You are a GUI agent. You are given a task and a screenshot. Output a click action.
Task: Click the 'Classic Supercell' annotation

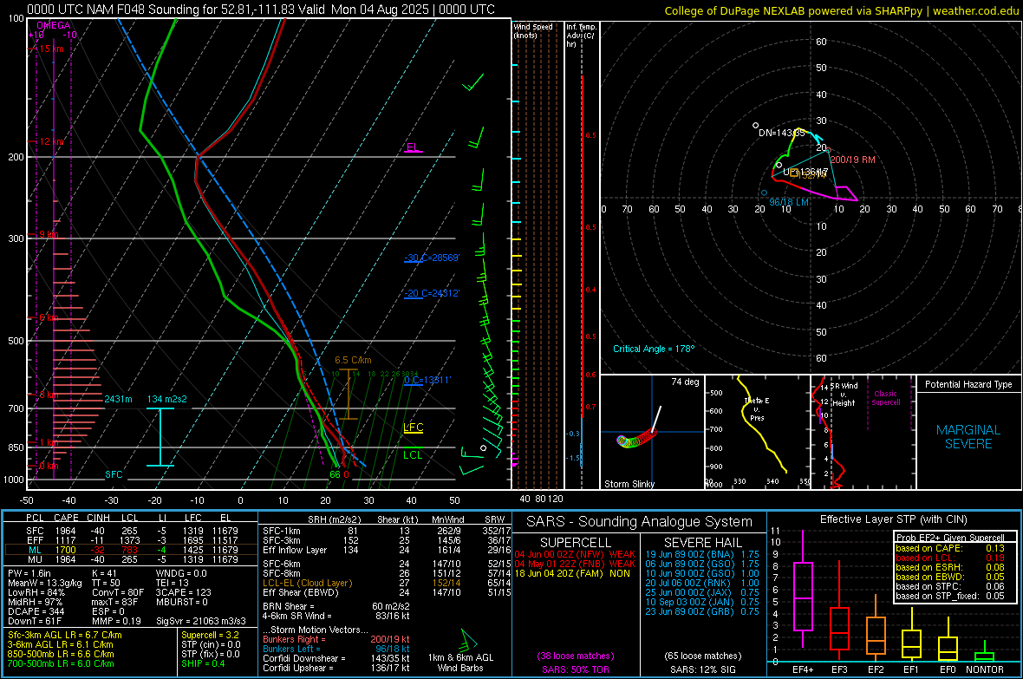coord(885,398)
